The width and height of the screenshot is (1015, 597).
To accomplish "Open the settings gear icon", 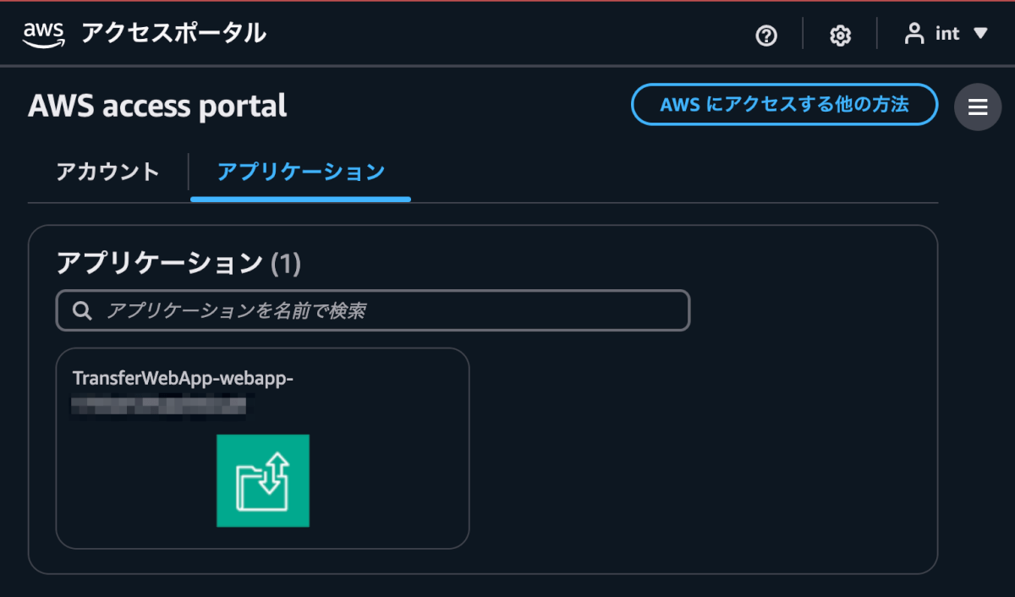I will pyautogui.click(x=840, y=36).
